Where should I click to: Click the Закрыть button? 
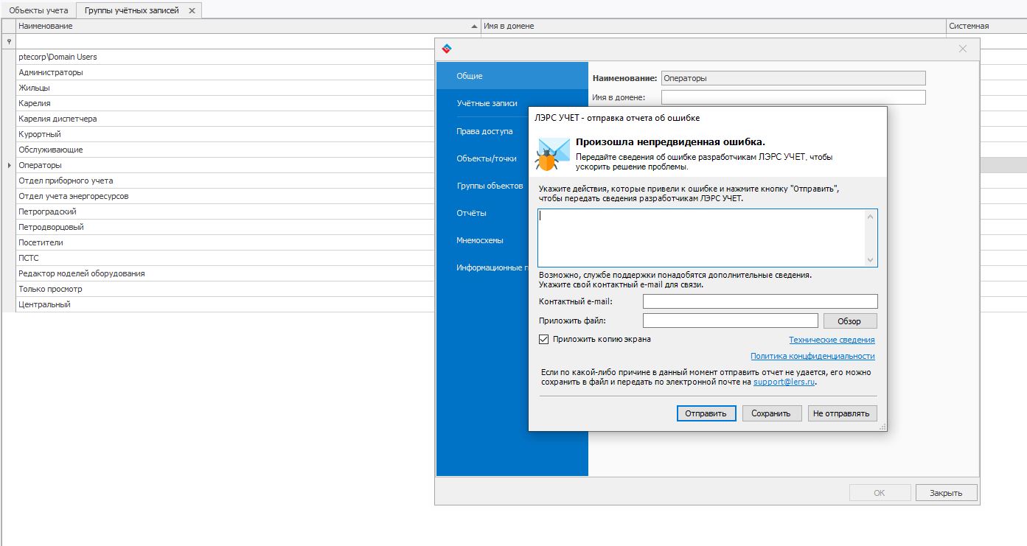click(946, 493)
